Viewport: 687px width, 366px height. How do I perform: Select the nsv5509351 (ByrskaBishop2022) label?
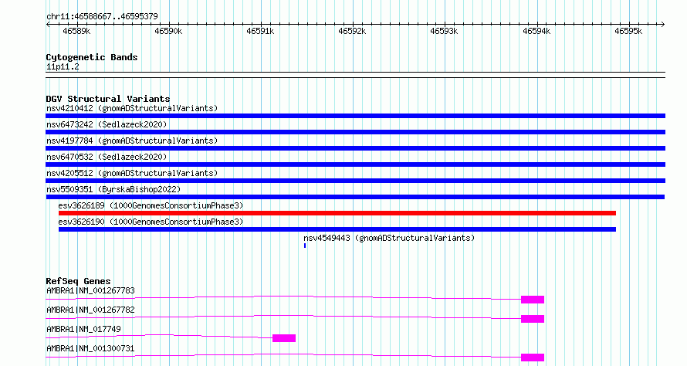point(113,189)
